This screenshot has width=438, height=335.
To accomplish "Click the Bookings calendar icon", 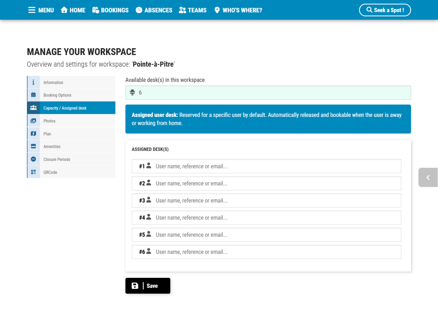I will (x=95, y=10).
